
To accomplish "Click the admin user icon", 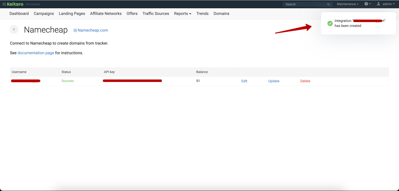I will click(x=378, y=4).
